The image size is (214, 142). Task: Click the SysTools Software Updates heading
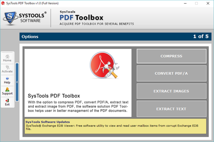[48, 122]
